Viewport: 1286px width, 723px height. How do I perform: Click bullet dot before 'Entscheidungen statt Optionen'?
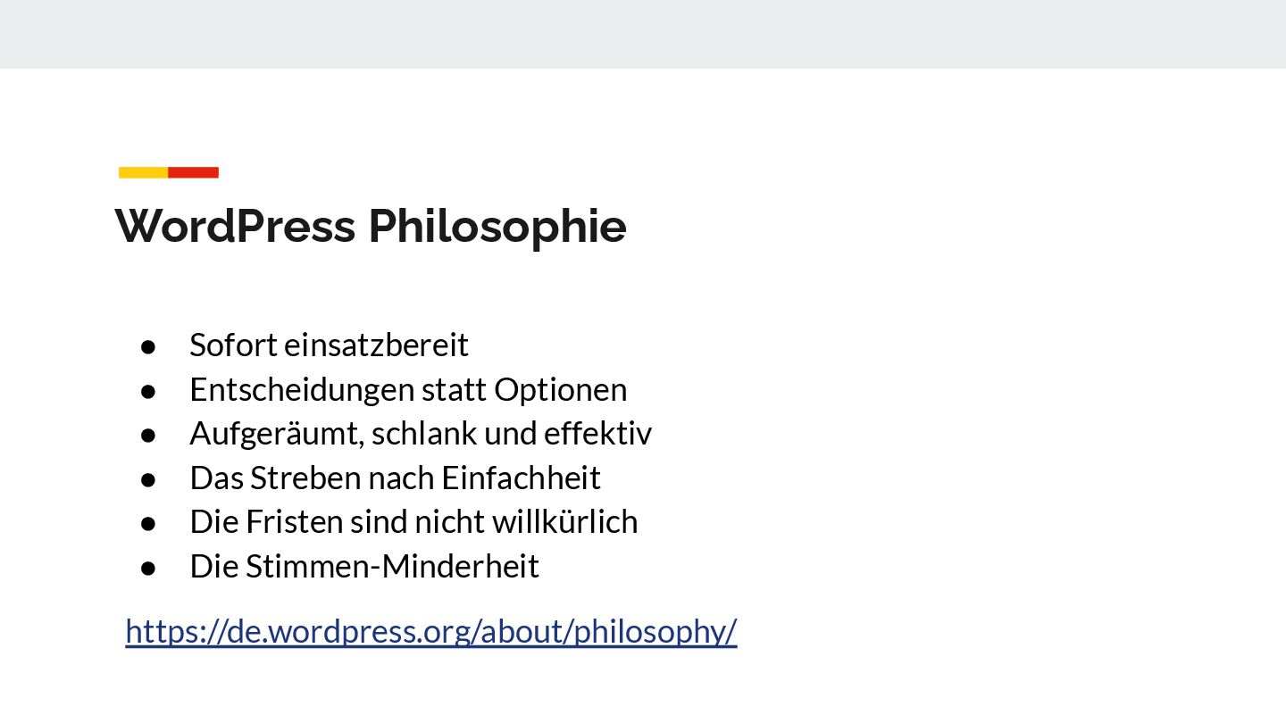coord(149,390)
